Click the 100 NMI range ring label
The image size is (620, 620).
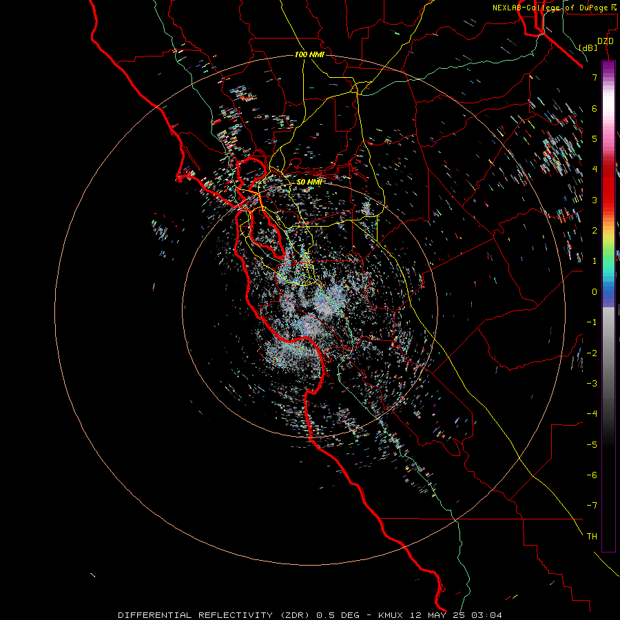point(309,54)
